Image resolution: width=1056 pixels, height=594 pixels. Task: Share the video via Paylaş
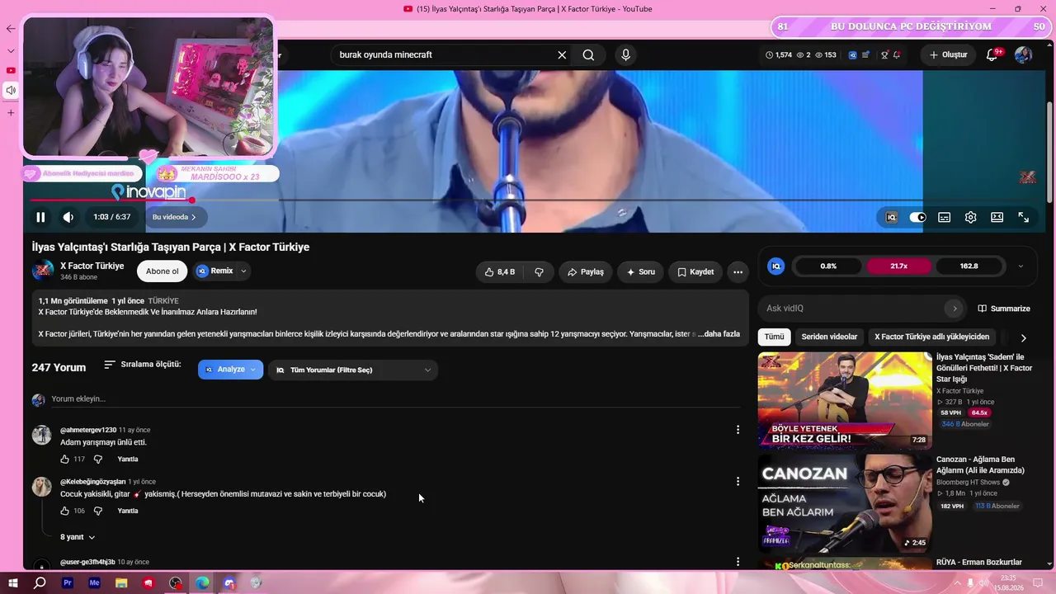(x=585, y=272)
